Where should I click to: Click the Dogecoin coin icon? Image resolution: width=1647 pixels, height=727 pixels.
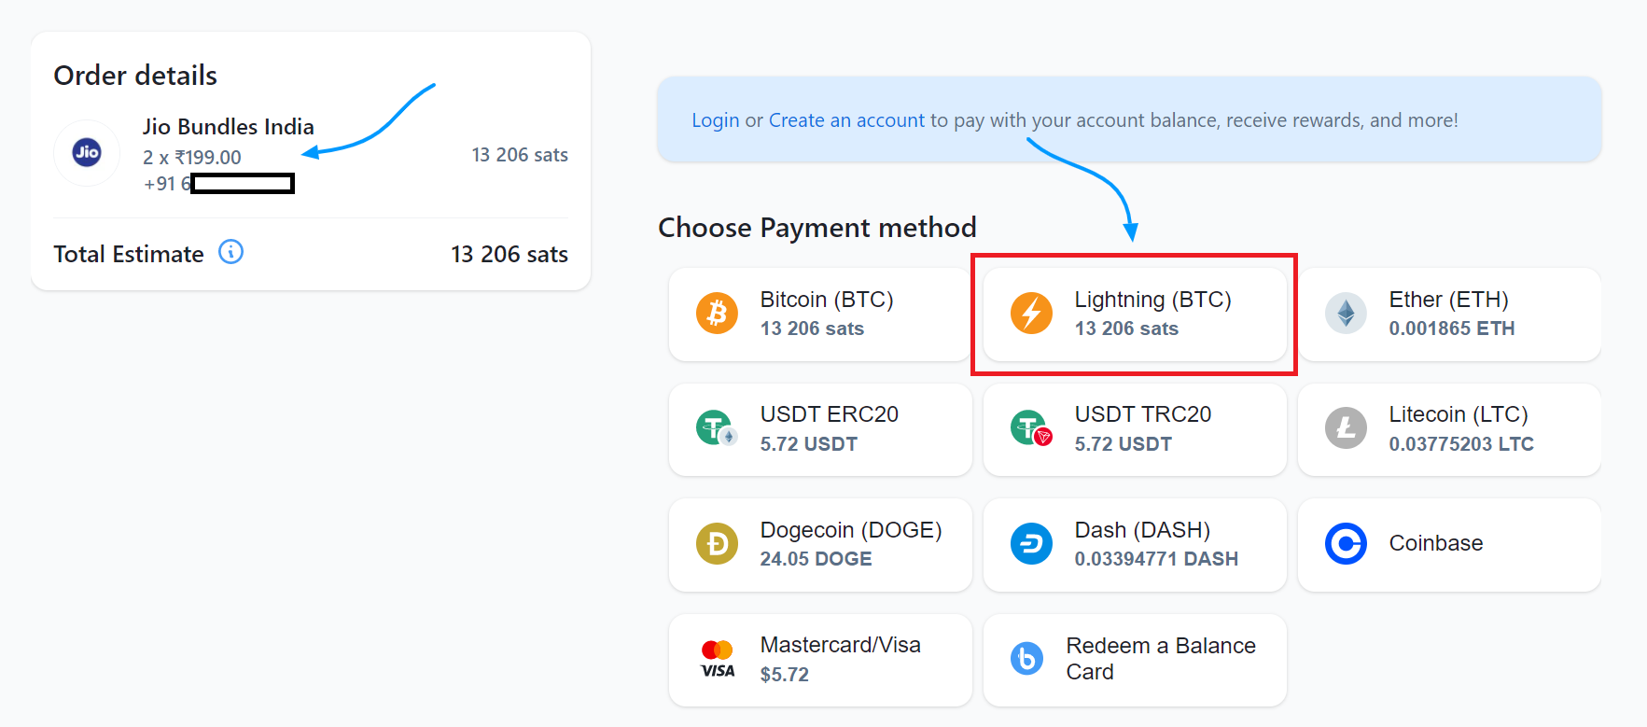point(717,543)
